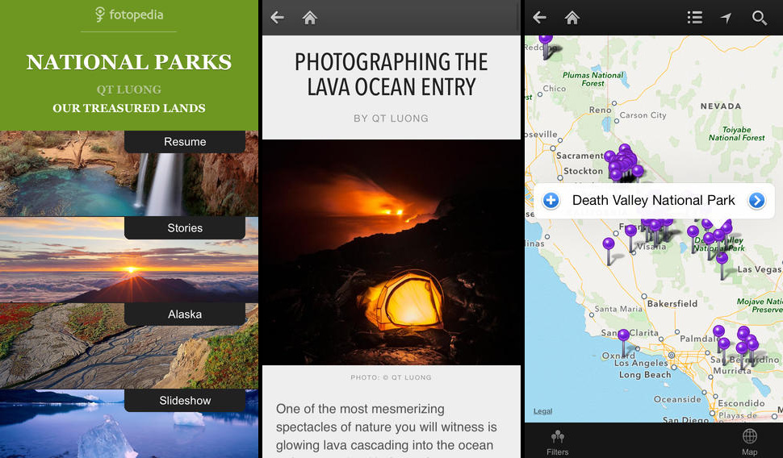Click the BY QT LUONG byline
783x458 pixels.
tap(391, 119)
